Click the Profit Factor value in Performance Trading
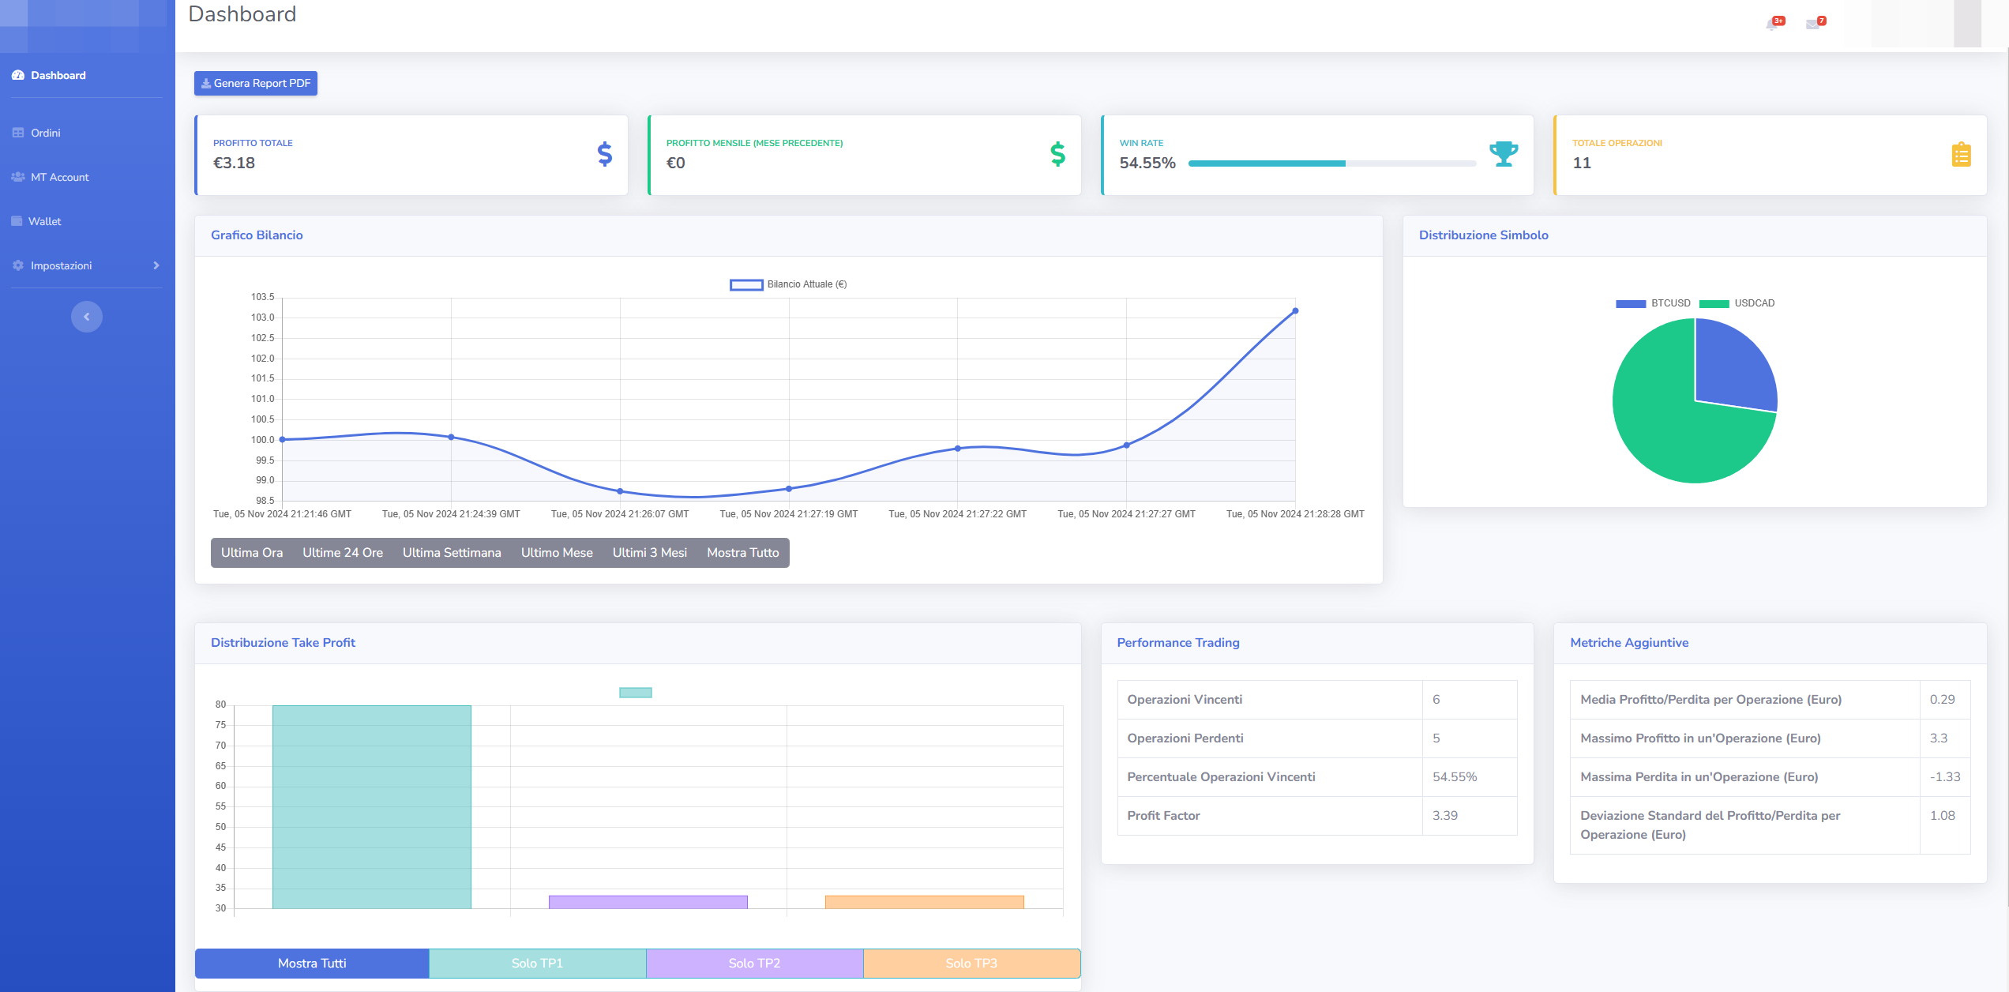This screenshot has height=992, width=2009. pyautogui.click(x=1445, y=815)
